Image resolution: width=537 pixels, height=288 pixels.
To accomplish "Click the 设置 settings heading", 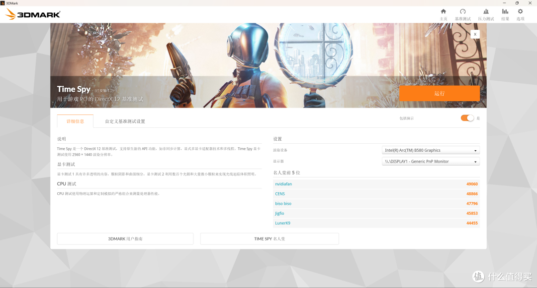I will tap(277, 139).
